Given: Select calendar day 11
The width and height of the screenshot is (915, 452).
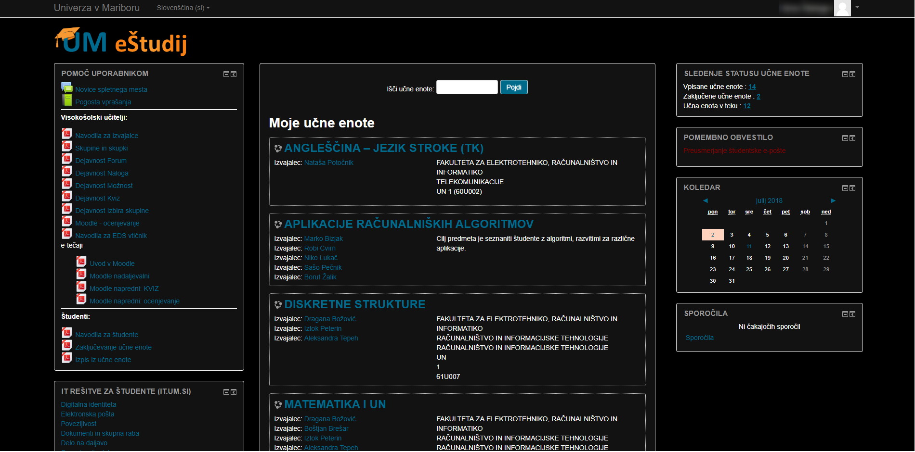Looking at the screenshot, I should [749, 246].
